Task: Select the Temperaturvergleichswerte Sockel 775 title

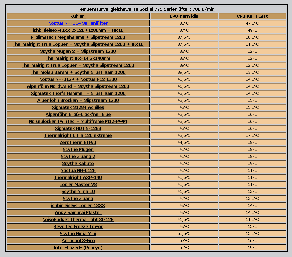Action: (x=146, y=9)
